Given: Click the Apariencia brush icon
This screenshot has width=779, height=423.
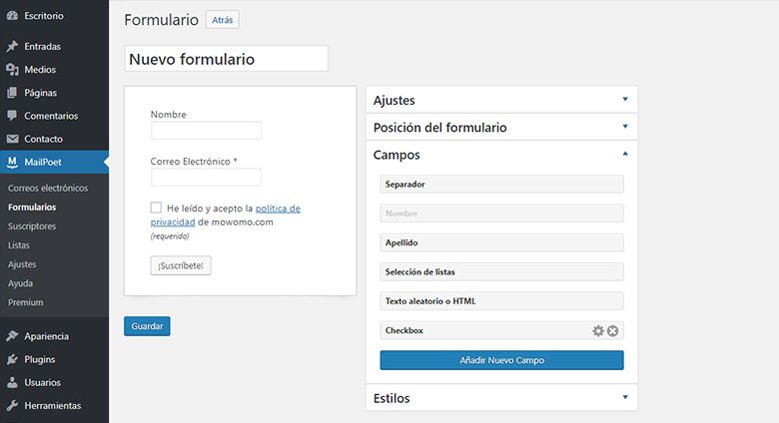Looking at the screenshot, I should point(12,336).
